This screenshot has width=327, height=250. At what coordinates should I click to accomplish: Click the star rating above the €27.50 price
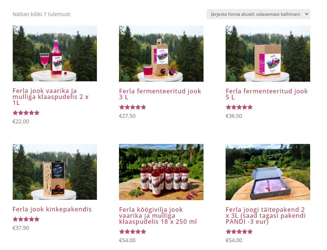point(133,107)
